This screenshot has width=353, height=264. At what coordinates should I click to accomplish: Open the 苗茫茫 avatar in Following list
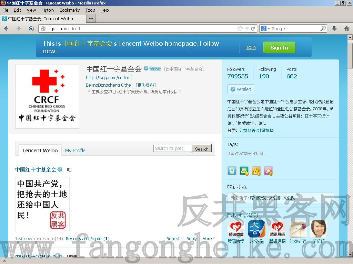tap(319, 229)
